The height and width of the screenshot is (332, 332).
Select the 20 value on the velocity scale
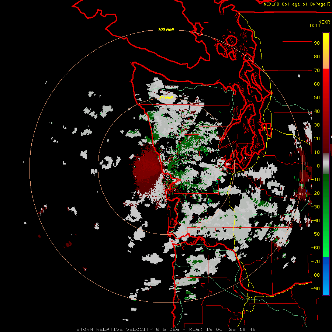(x=317, y=139)
